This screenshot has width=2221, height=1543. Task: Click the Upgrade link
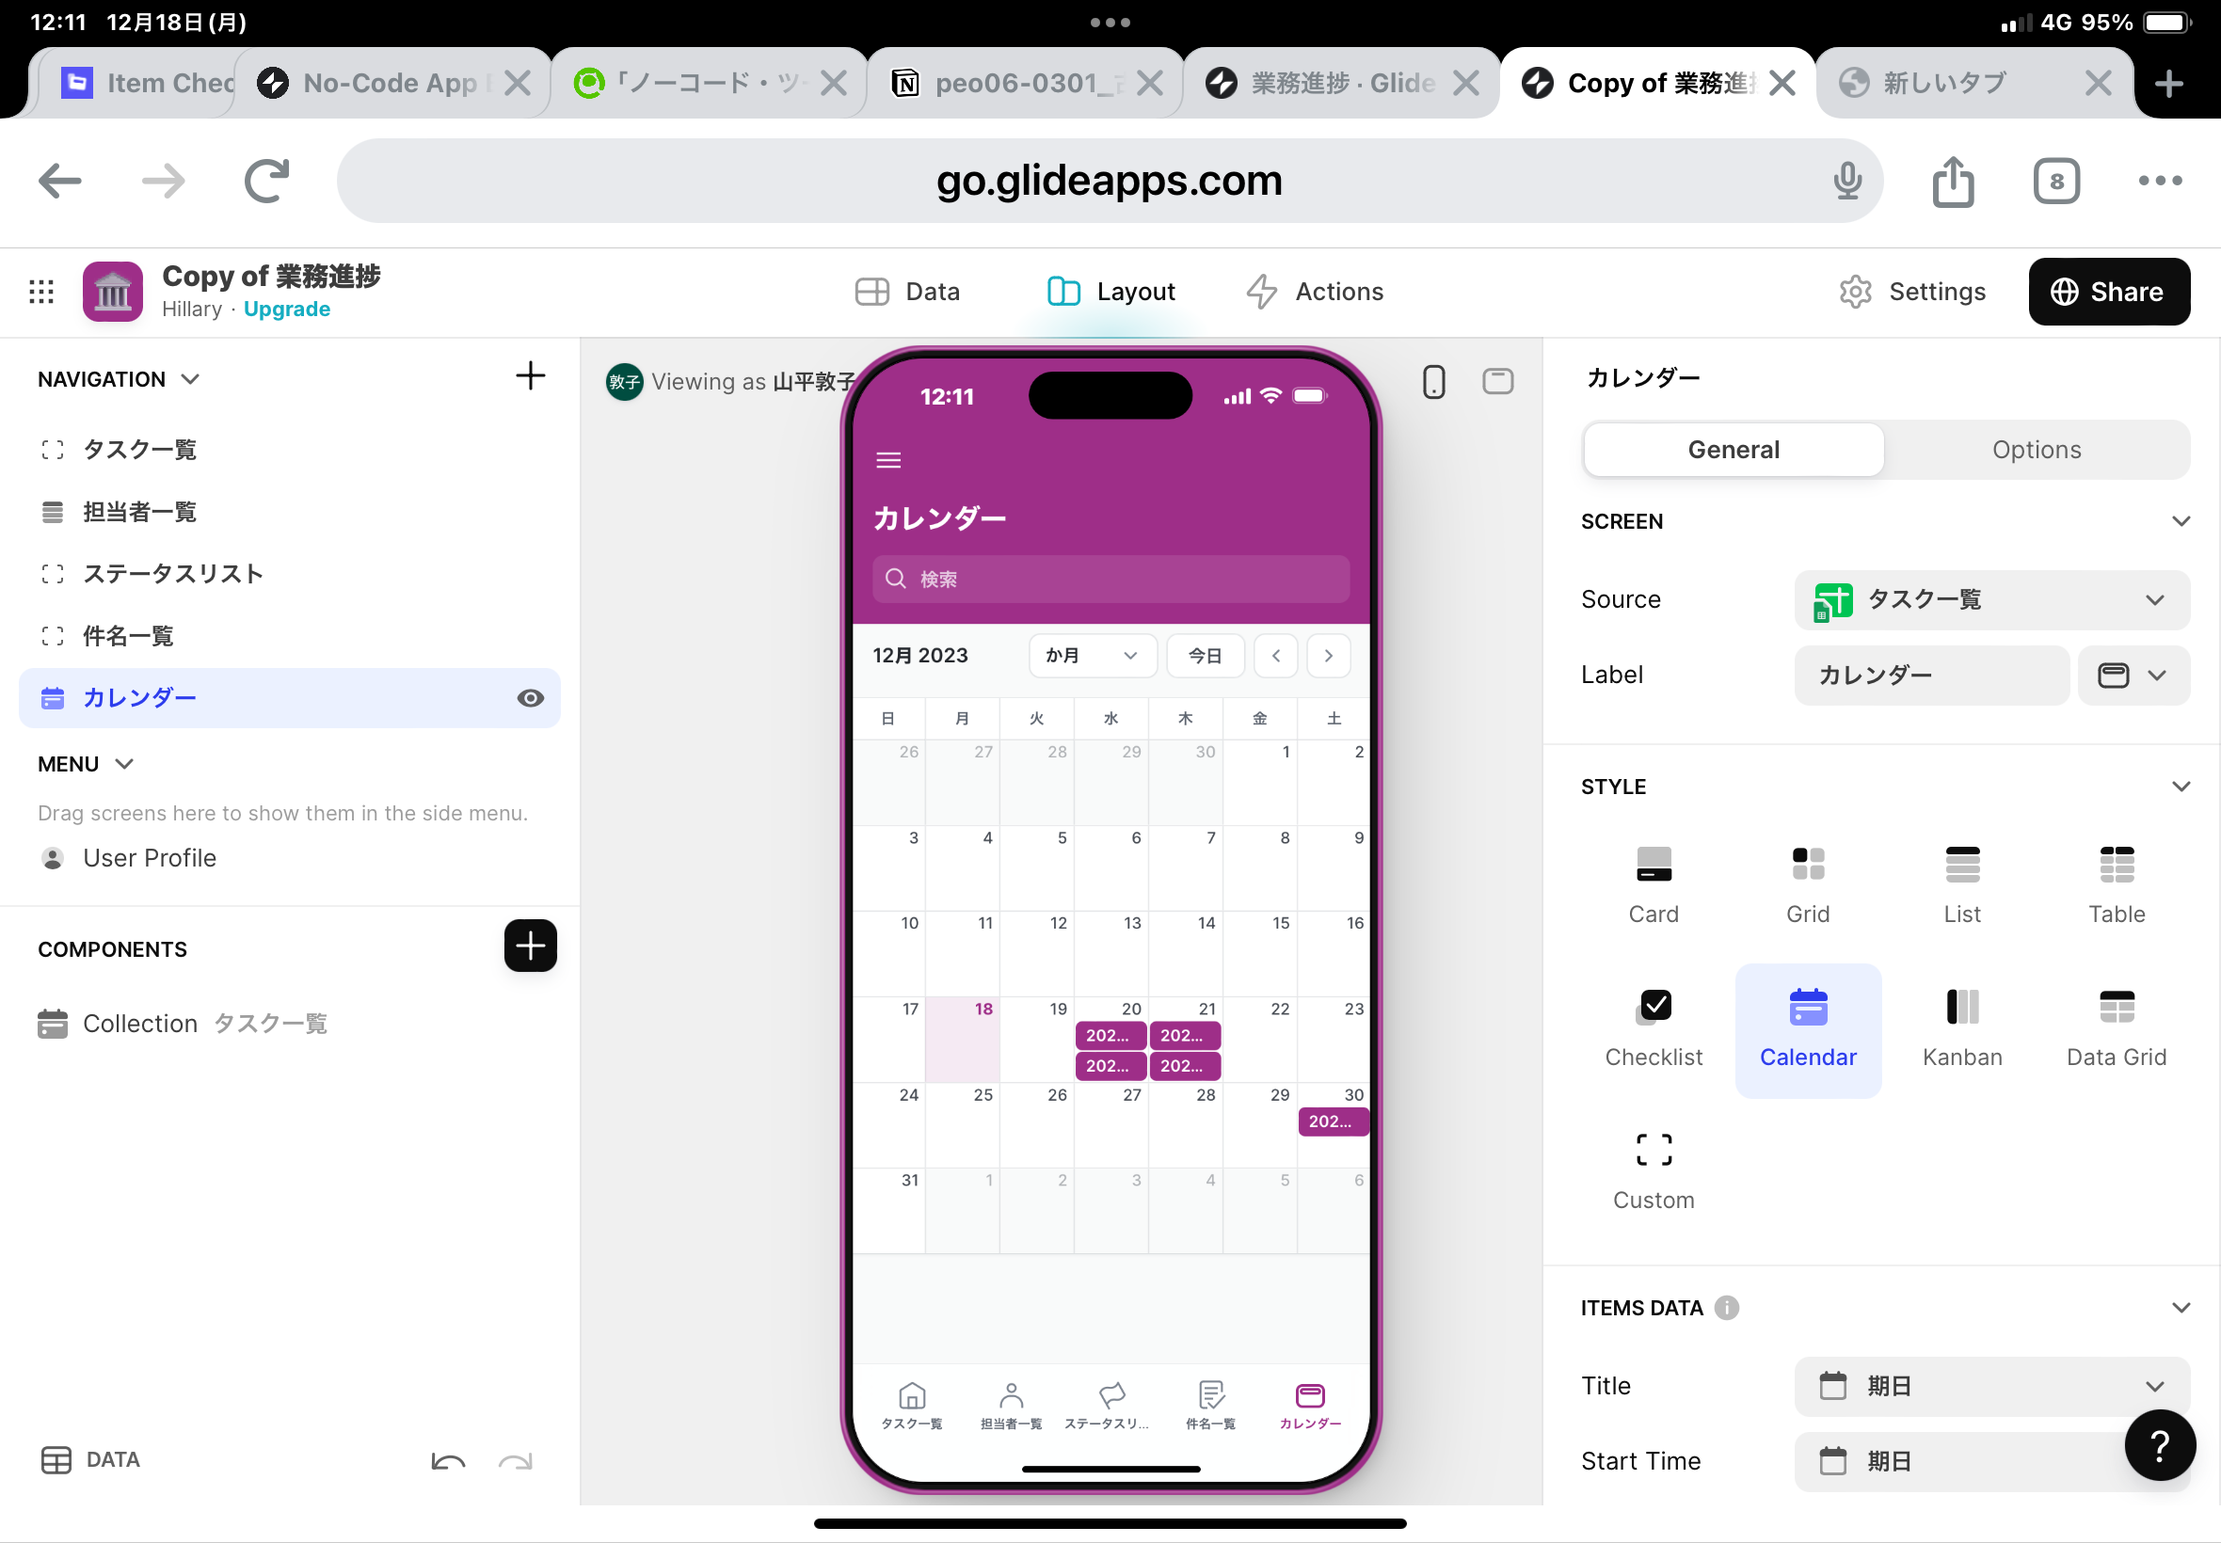(286, 309)
